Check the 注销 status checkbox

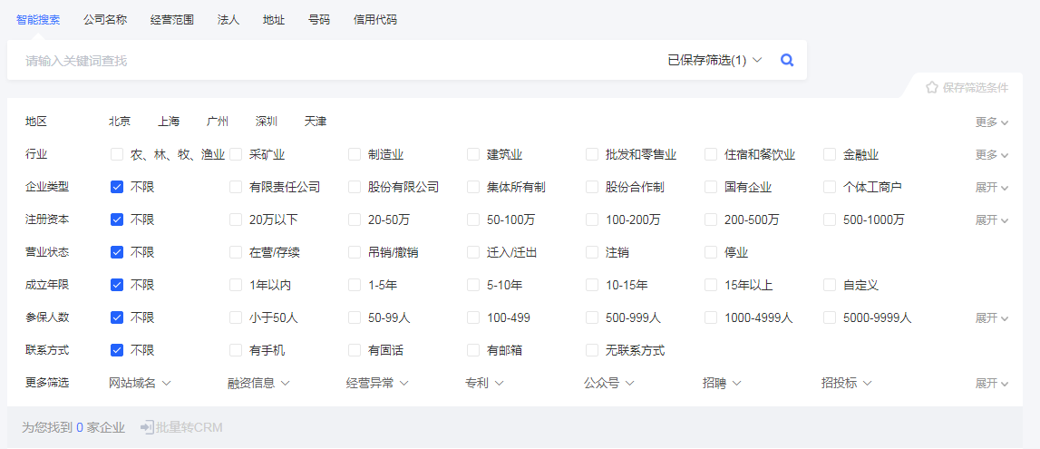tap(592, 252)
